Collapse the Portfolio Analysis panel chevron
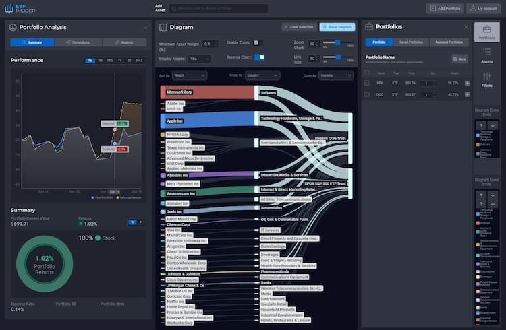Screen dimensions: 506x330 (x=146, y=28)
